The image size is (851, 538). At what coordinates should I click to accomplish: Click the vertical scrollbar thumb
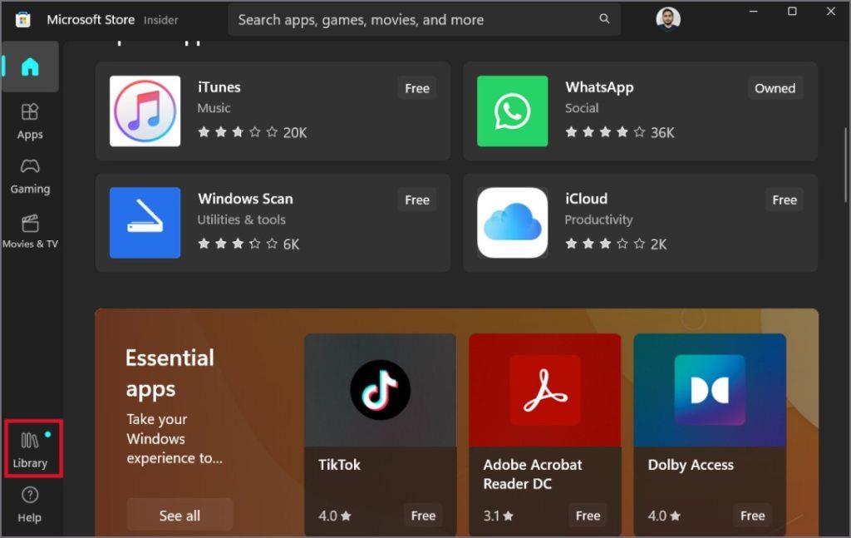845,165
